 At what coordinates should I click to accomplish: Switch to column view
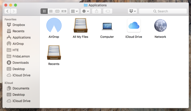click(x=57, y=11)
